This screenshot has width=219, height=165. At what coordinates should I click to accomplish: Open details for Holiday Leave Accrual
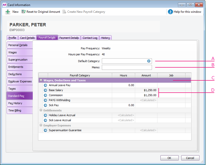coord(45,115)
